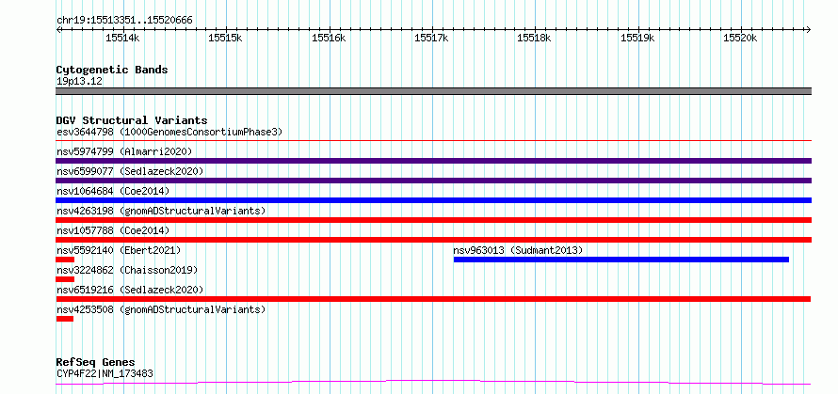The height and width of the screenshot is (394, 838).
Task: Click the short red nsv5592140 bar
Action: [65, 260]
